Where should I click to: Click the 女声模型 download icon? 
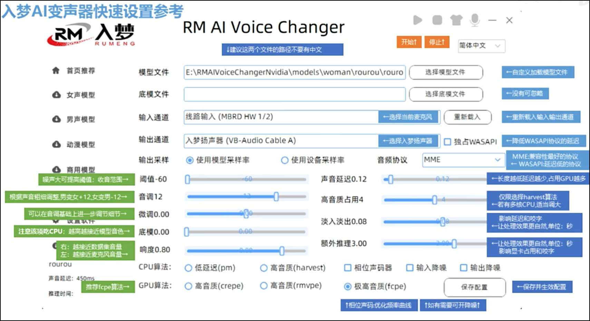click(56, 94)
